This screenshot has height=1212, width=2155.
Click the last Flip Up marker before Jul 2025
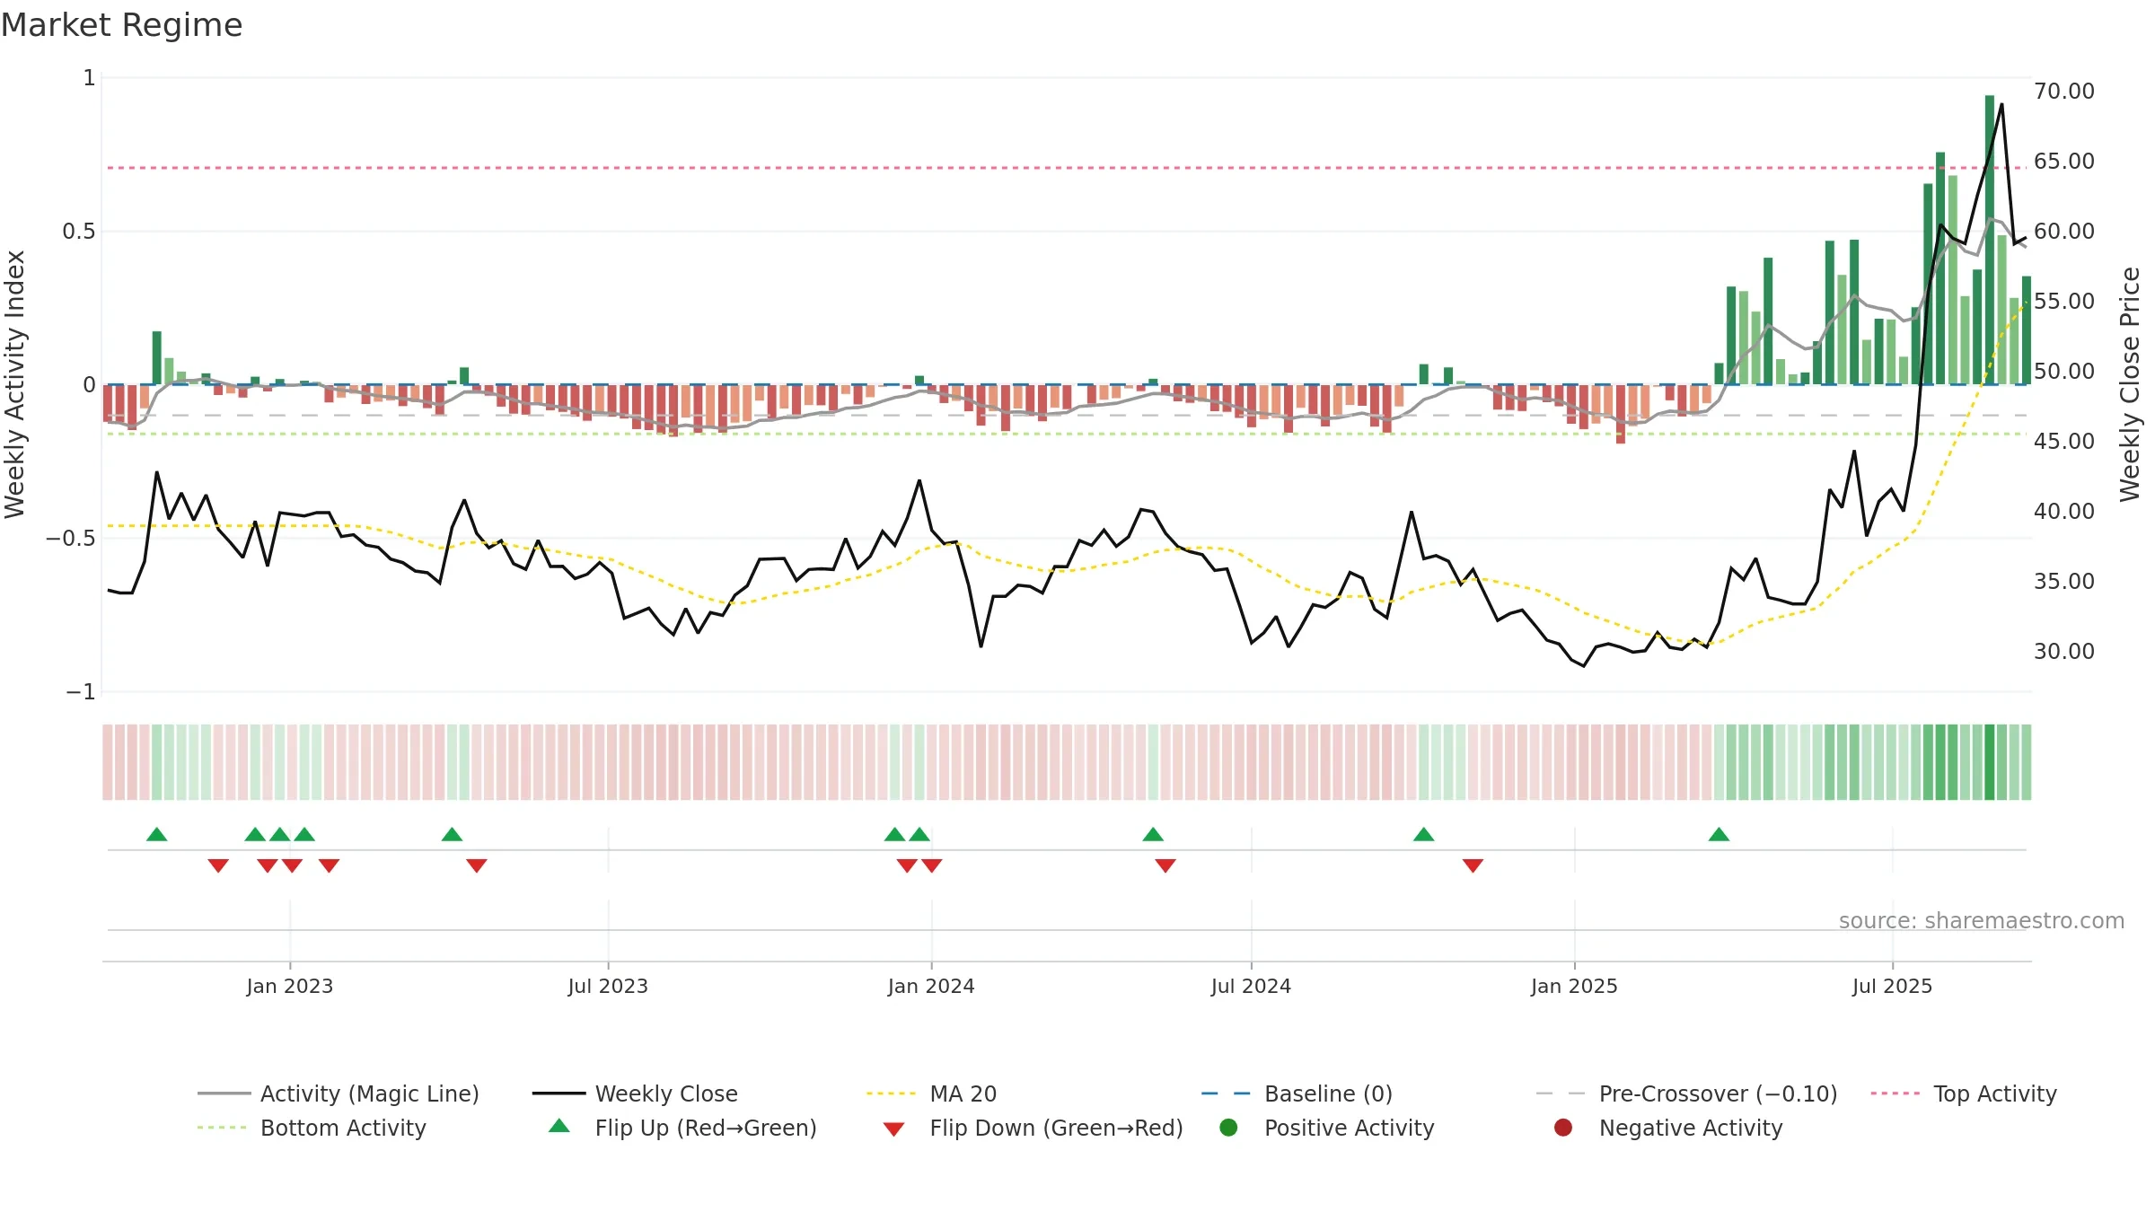1719,835
